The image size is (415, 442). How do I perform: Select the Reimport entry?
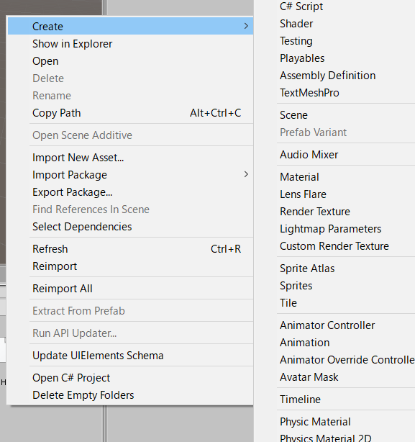point(130,266)
